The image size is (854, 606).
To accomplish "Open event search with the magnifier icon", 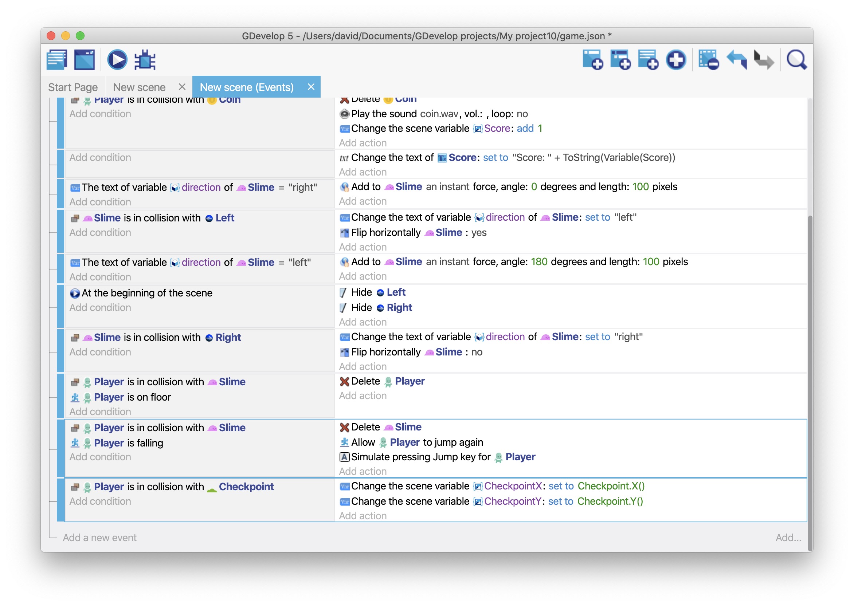I will coord(796,60).
